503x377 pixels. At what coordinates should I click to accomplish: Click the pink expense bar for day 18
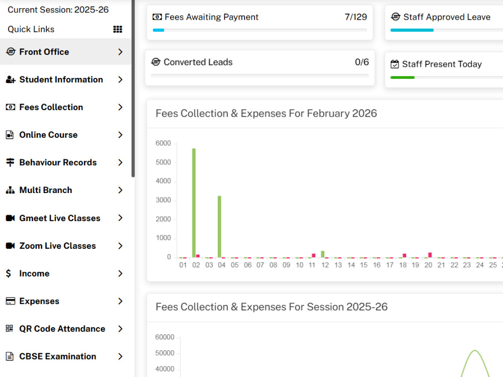click(404, 255)
